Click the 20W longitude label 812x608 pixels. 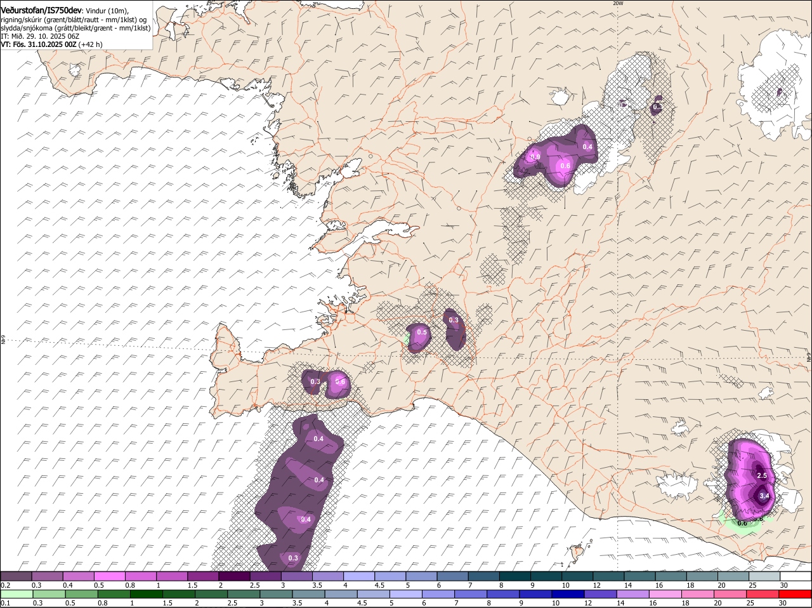tap(618, 3)
